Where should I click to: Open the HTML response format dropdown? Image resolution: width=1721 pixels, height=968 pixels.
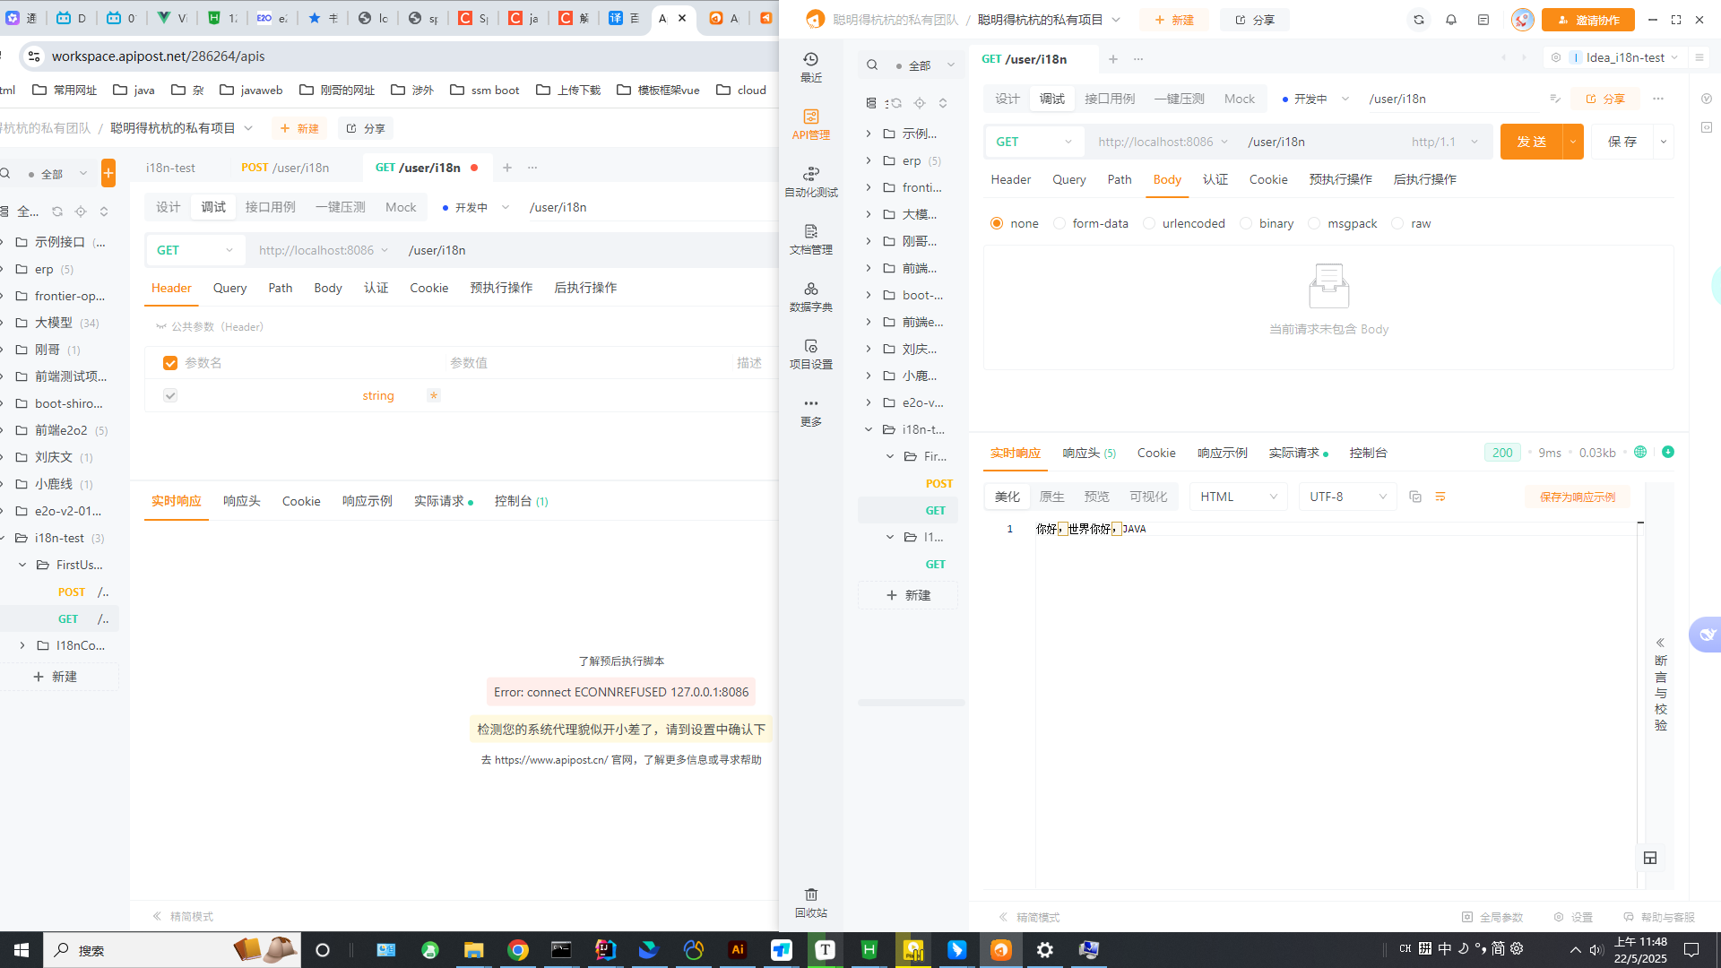[x=1239, y=497]
